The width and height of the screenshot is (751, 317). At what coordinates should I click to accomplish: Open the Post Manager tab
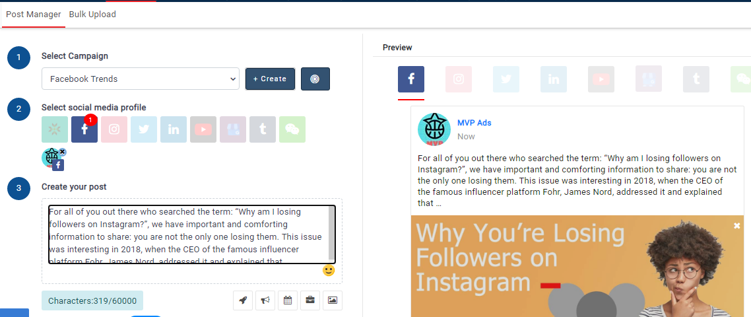pos(33,15)
